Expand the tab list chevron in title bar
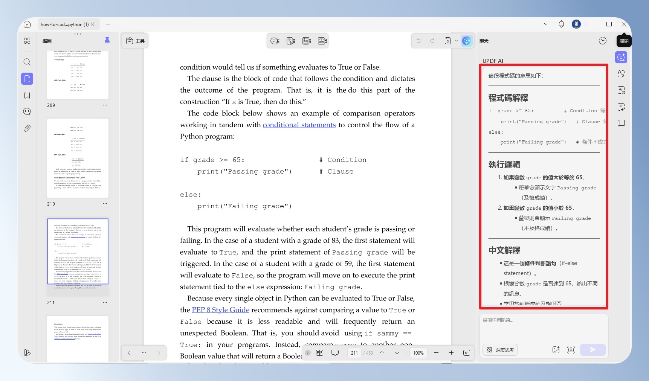Image resolution: width=649 pixels, height=381 pixels. coord(546,24)
